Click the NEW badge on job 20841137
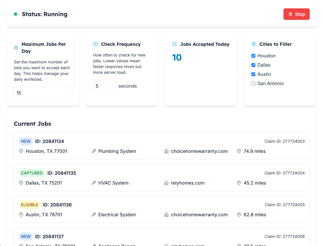323x246 pixels. (x=26, y=236)
